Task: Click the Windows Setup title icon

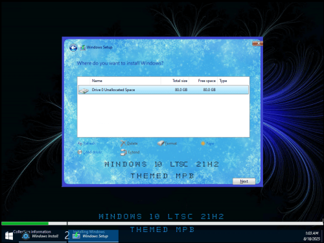Action: coord(83,47)
